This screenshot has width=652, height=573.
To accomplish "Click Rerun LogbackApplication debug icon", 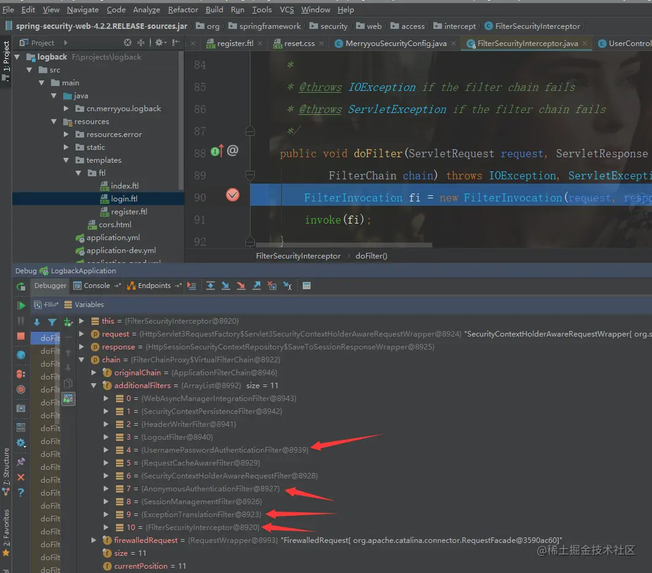I will 21,286.
